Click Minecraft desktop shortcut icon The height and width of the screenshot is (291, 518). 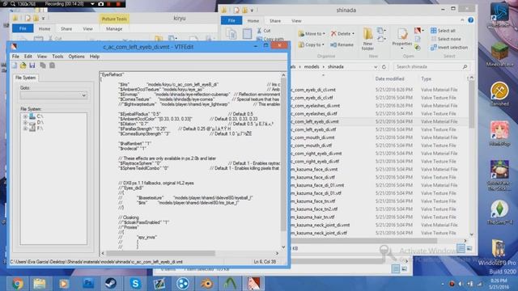pyautogui.click(x=499, y=54)
